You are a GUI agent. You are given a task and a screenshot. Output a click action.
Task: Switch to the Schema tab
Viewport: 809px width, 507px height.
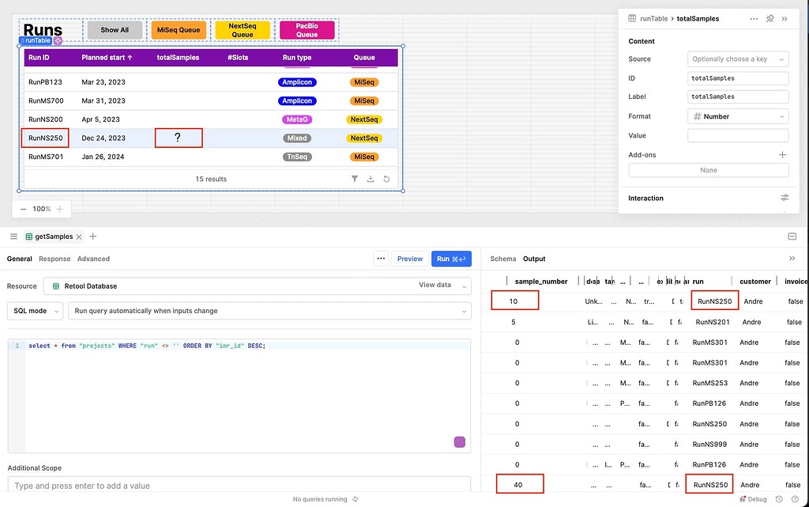pyautogui.click(x=502, y=259)
